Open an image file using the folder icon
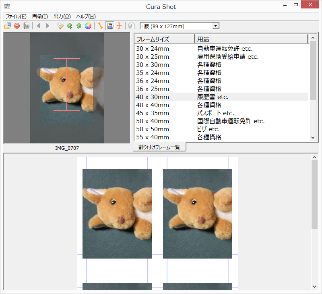The width and height of the screenshot is (322, 294). (x=7, y=26)
